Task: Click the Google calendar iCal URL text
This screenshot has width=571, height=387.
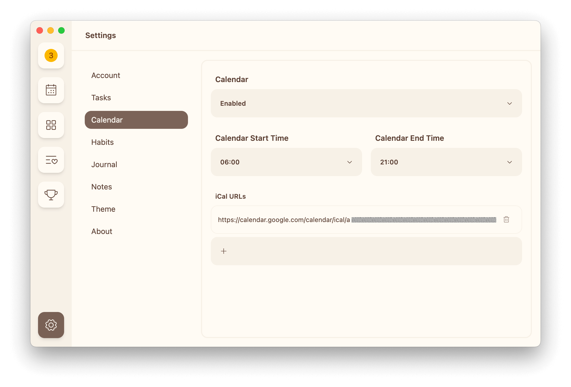Action: (284, 220)
